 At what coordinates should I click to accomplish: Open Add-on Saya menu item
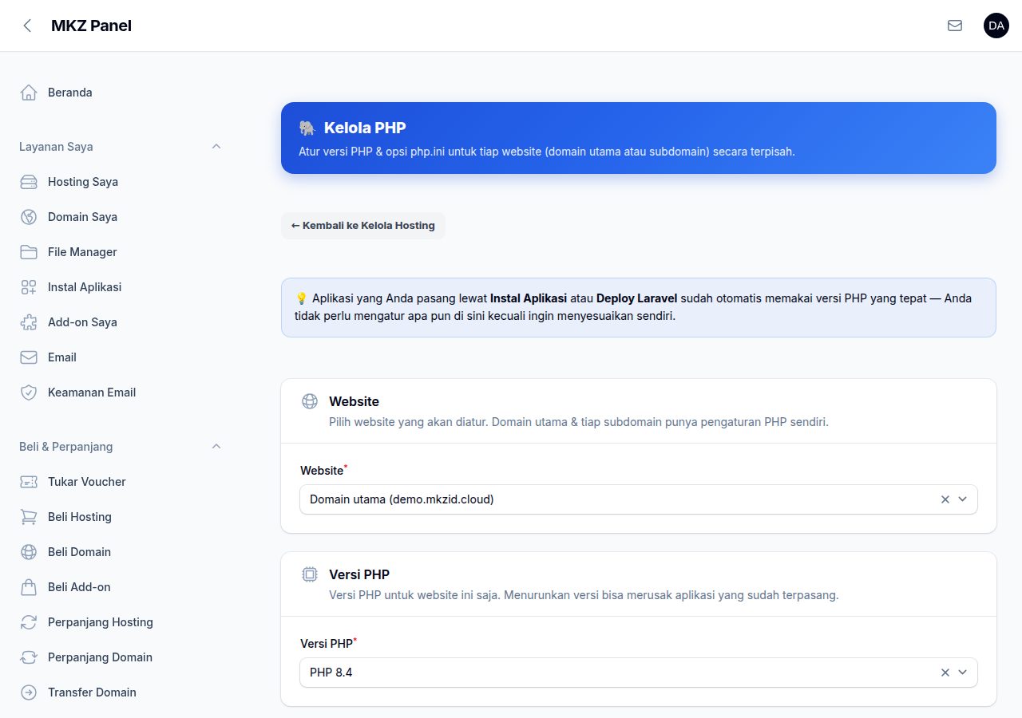click(121, 322)
